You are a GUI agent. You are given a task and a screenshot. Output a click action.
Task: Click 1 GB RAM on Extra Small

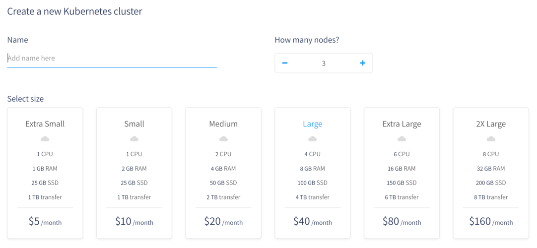pyautogui.click(x=45, y=168)
